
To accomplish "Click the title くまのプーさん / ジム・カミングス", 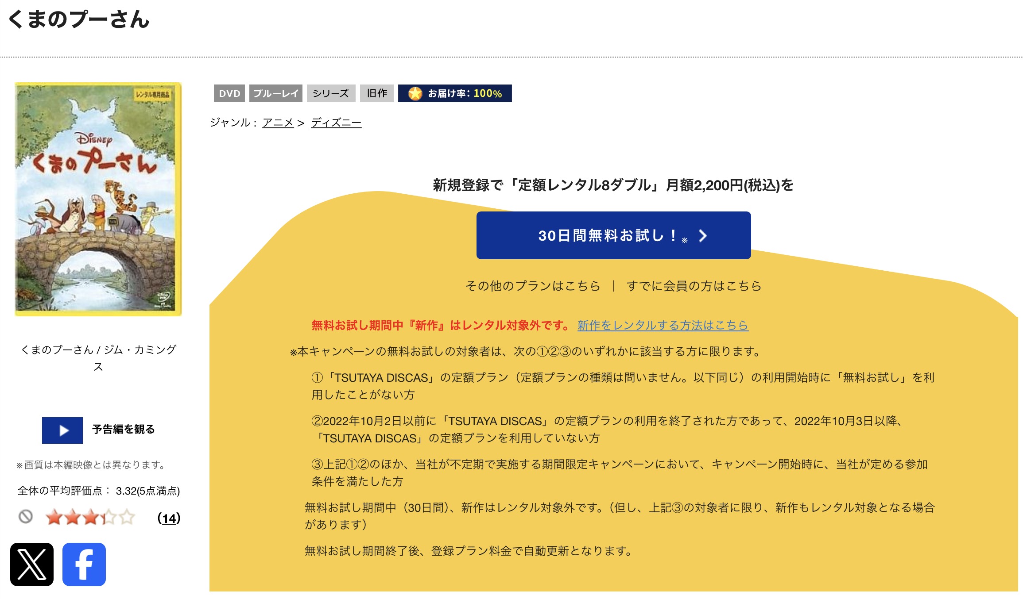I will (98, 358).
